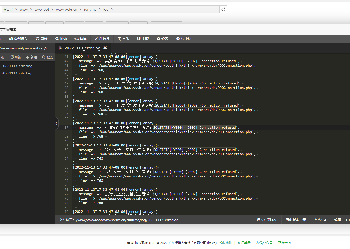Open 跳转行 go-to-line tool
The image size is (350, 249).
(x=102, y=39)
